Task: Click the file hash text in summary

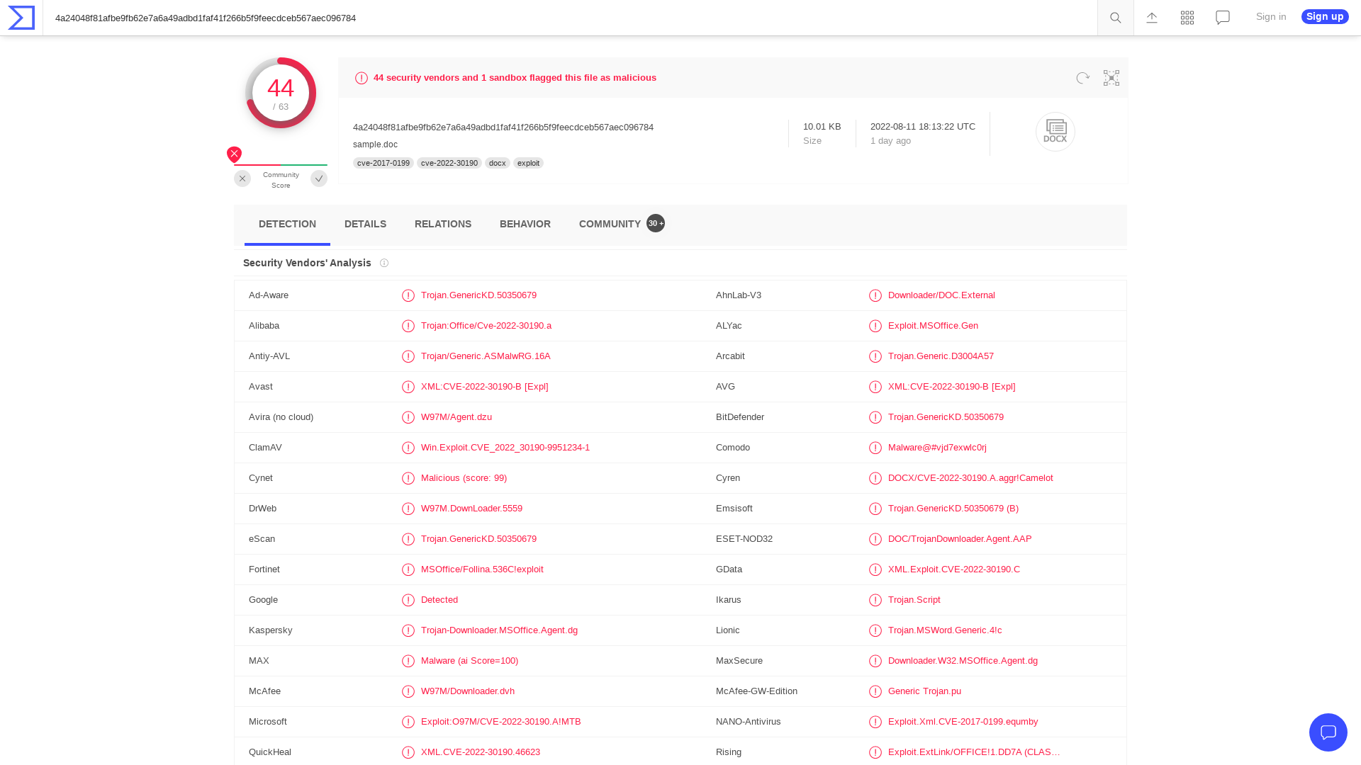Action: click(503, 127)
